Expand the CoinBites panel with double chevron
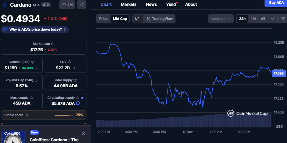Screen dimensions: 287x143 [x=83, y=133]
